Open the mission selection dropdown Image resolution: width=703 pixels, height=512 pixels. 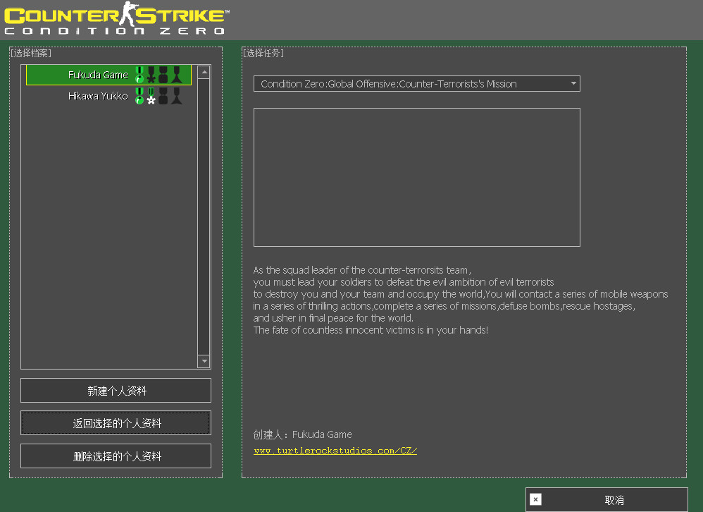tap(417, 83)
